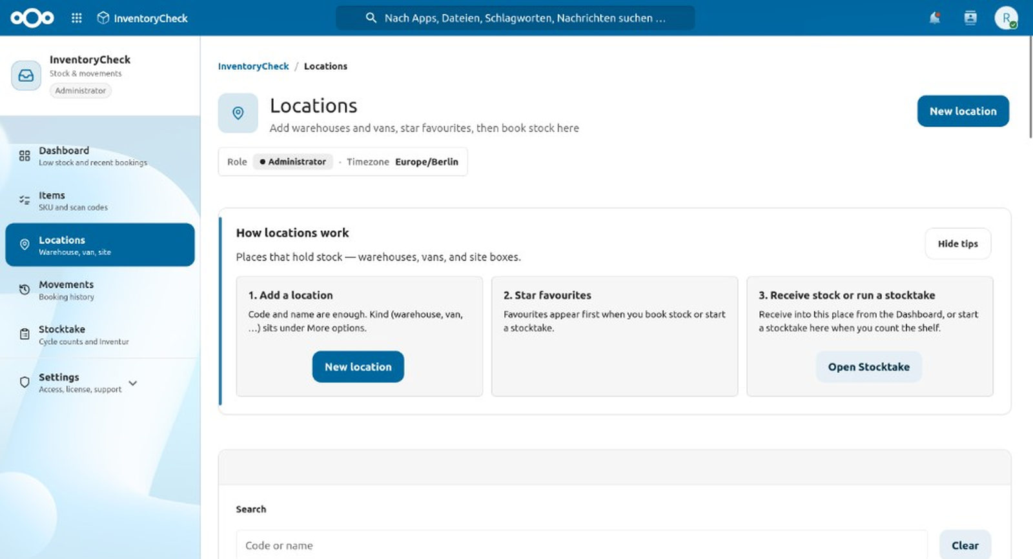Click the Settings shield icon

coord(25,382)
